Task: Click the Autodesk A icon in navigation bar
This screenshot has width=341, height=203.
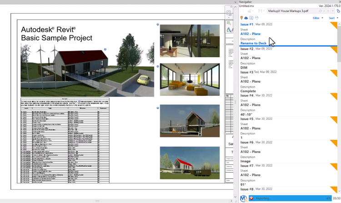Action: (x=229, y=30)
